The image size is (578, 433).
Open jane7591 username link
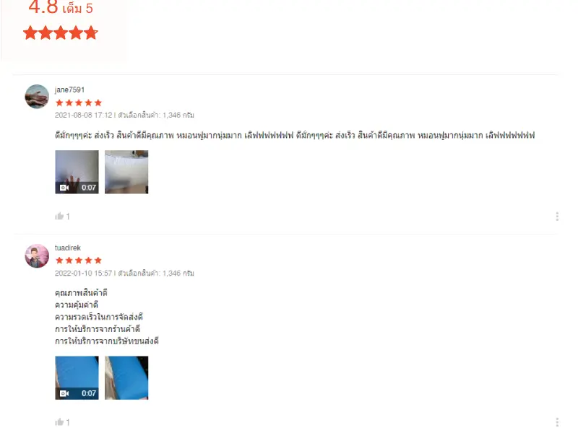point(69,89)
